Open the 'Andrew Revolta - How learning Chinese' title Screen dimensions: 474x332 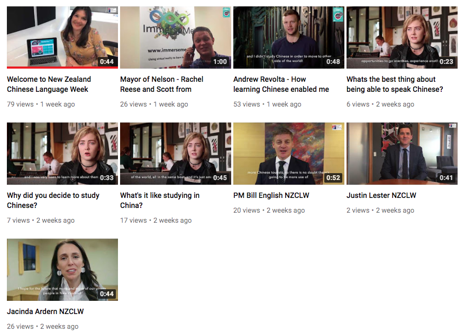[281, 84]
